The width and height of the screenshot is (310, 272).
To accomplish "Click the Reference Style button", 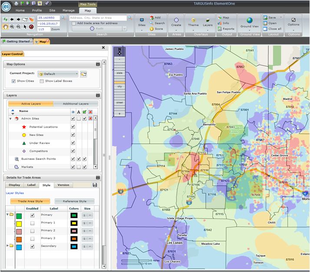I will point(74,201).
